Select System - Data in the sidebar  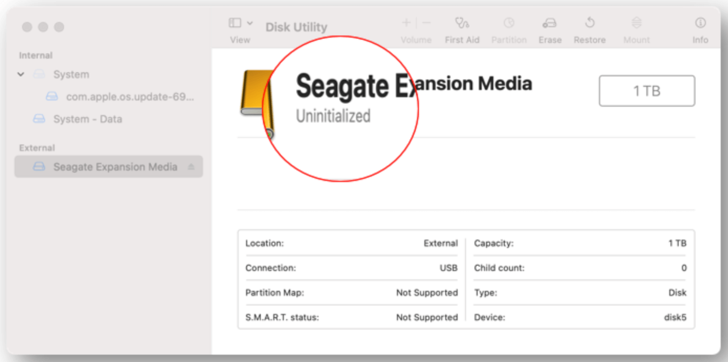(86, 119)
